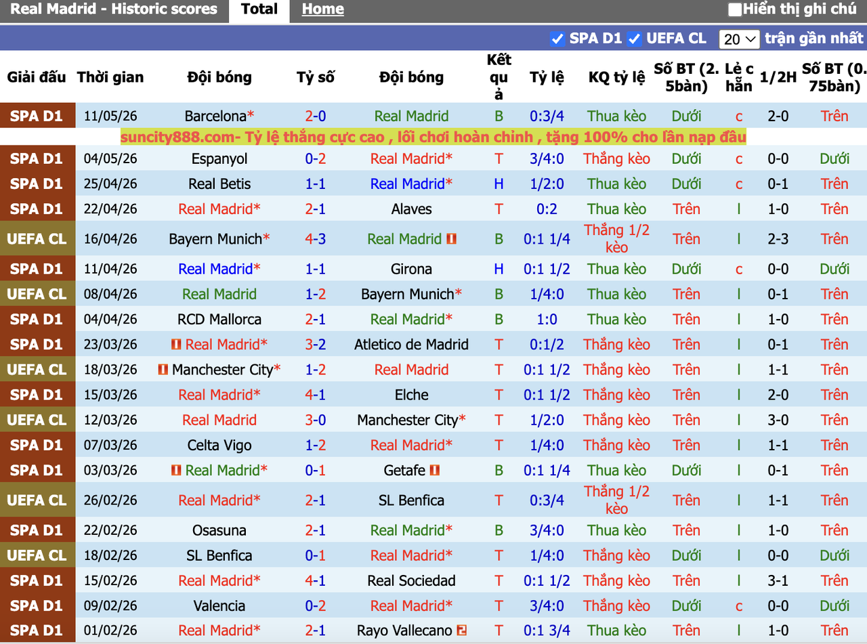Uncheck the UEFA CL filter checkbox
Image resolution: width=867 pixels, height=644 pixels.
[x=634, y=39]
